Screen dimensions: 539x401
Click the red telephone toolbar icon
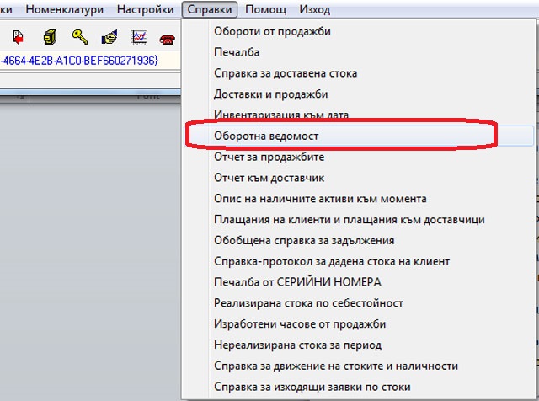pyautogui.click(x=168, y=40)
